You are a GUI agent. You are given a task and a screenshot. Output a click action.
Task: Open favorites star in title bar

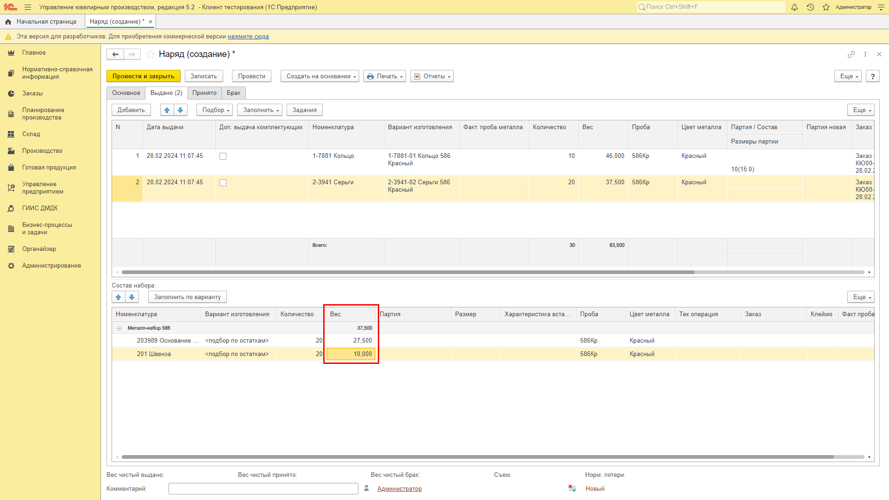[826, 7]
